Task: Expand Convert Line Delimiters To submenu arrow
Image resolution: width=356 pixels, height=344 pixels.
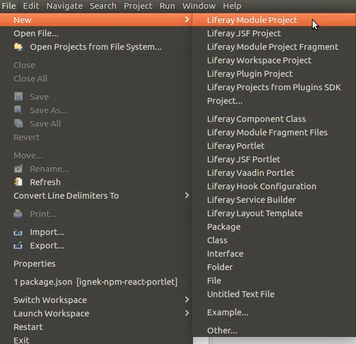Action: click(187, 195)
